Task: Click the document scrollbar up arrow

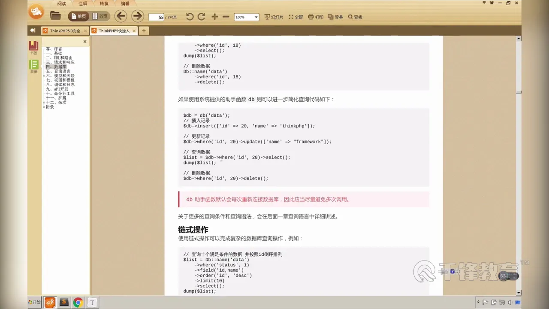Action: [519, 39]
